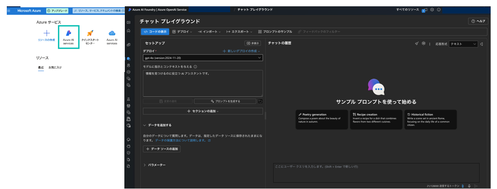Screen dimensions: 497x189
Task: Click the smiley feedback icon in header
Action: coord(439,10)
